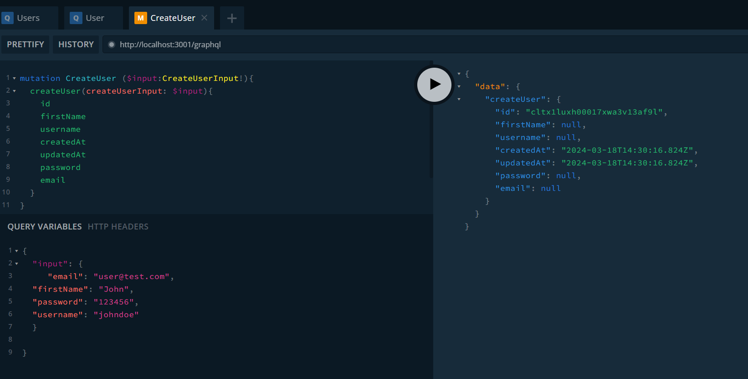Click the "data" key in the response
The image size is (748, 379).
(x=490, y=87)
